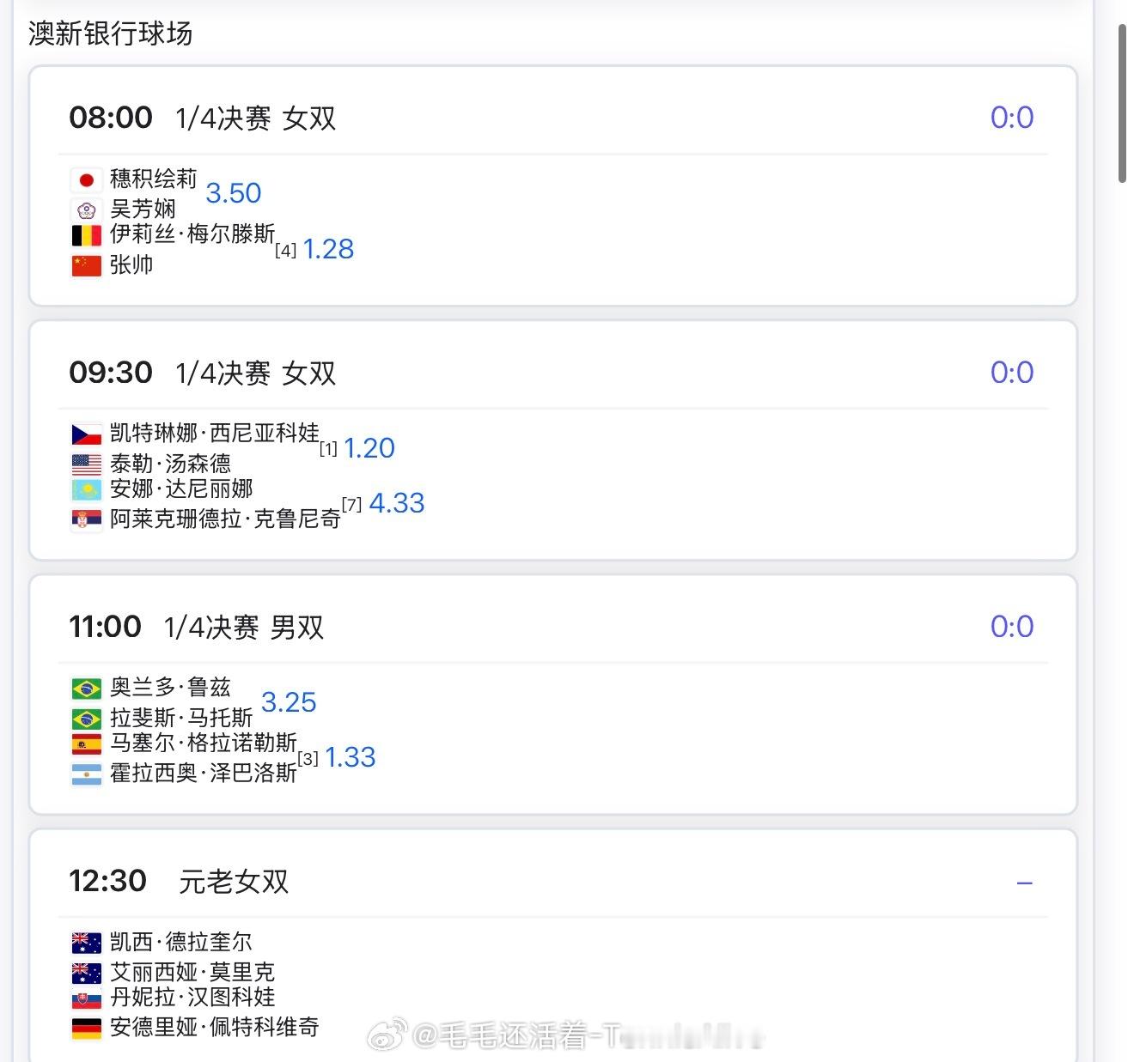Select the 3.50 odds for 穗积绘莉's pair
Image resolution: width=1134 pixels, height=1062 pixels.
coord(233,193)
